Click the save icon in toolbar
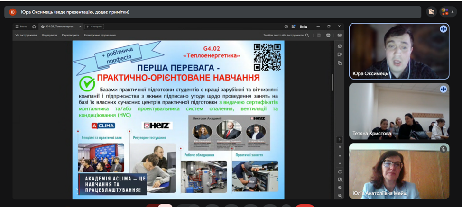 click(x=319, y=35)
